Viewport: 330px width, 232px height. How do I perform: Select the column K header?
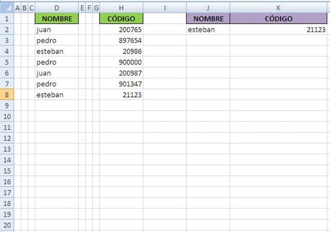(x=280, y=8)
